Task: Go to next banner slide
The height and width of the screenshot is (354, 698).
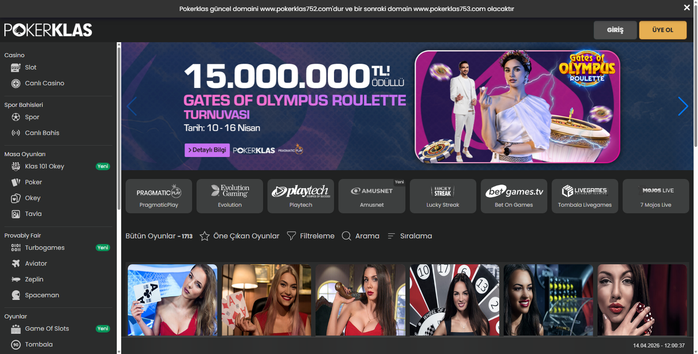Action: 683,106
